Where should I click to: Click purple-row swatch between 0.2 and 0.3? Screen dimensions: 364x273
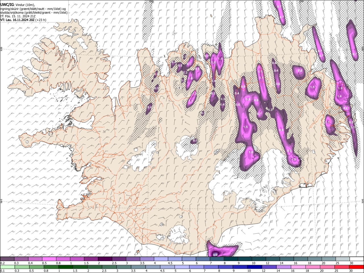(7, 259)
